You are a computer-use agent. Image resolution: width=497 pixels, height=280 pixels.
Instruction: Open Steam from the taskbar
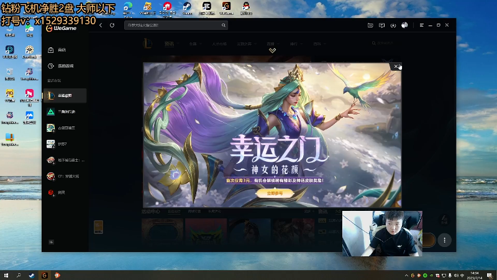point(32,275)
